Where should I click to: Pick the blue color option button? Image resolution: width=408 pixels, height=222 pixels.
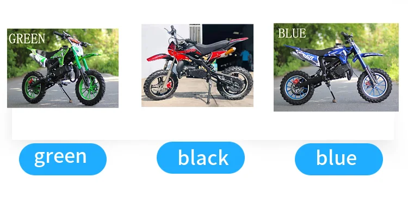click(x=339, y=159)
